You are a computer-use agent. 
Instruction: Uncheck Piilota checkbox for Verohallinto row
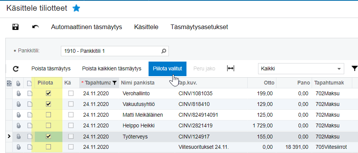point(48,93)
